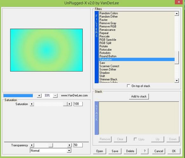185x158 pixels.
Task: Click the Saturation slider right arrow
Action: coord(69,104)
